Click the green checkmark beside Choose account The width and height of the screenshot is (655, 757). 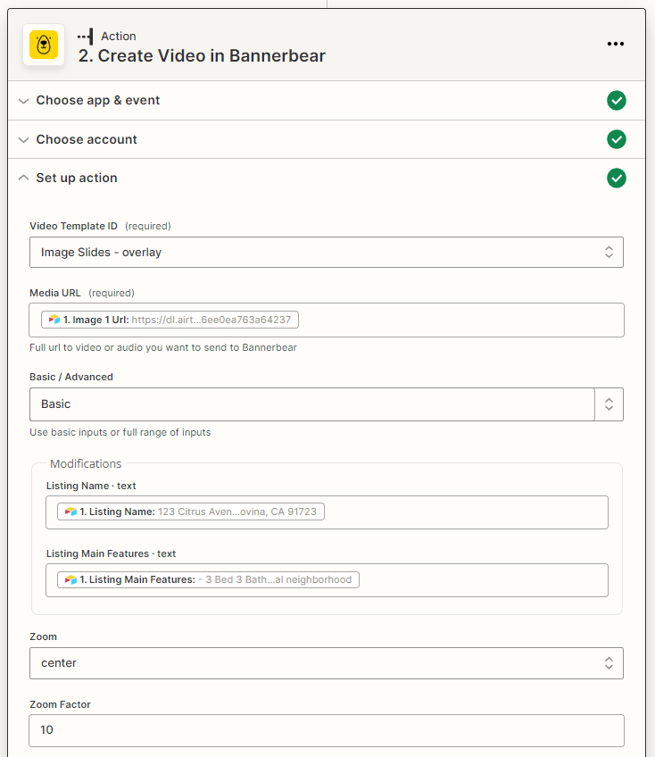point(617,139)
